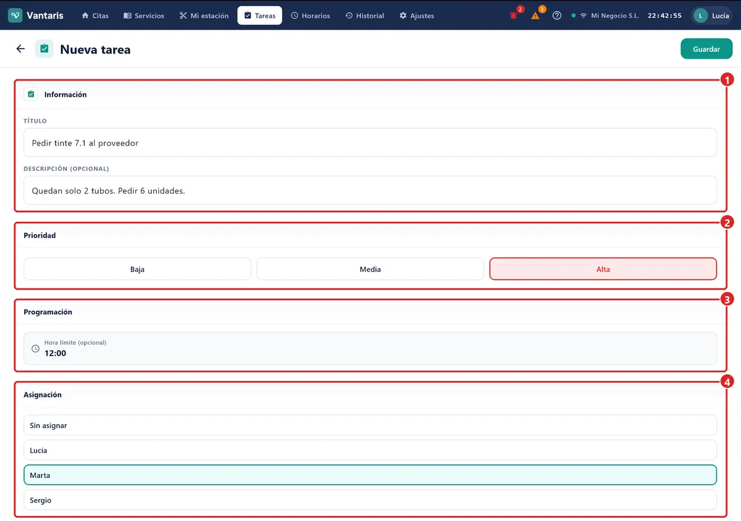This screenshot has height=521, width=741.
Task: Click the help question mark icon
Action: pos(557,15)
